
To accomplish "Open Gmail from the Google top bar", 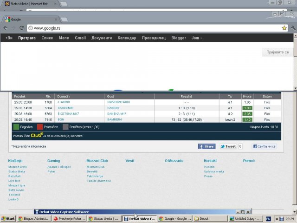I will (x=80, y=38).
